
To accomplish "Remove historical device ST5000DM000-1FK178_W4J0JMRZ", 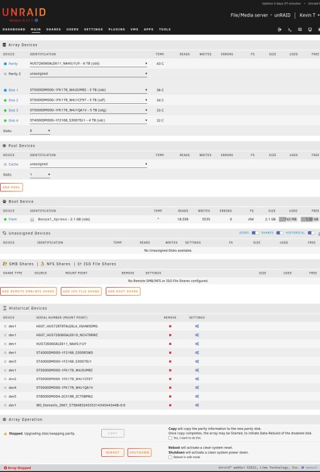I will pyautogui.click(x=170, y=370).
